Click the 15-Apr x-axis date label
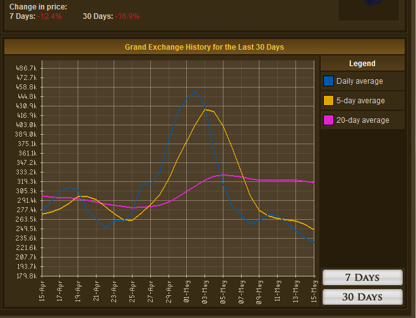The height and width of the screenshot is (318, 416). [x=42, y=292]
